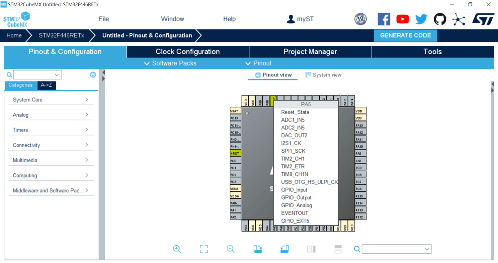Viewport: 498px width, 263px height.
Task: Open the category settings gear
Action: [93, 75]
